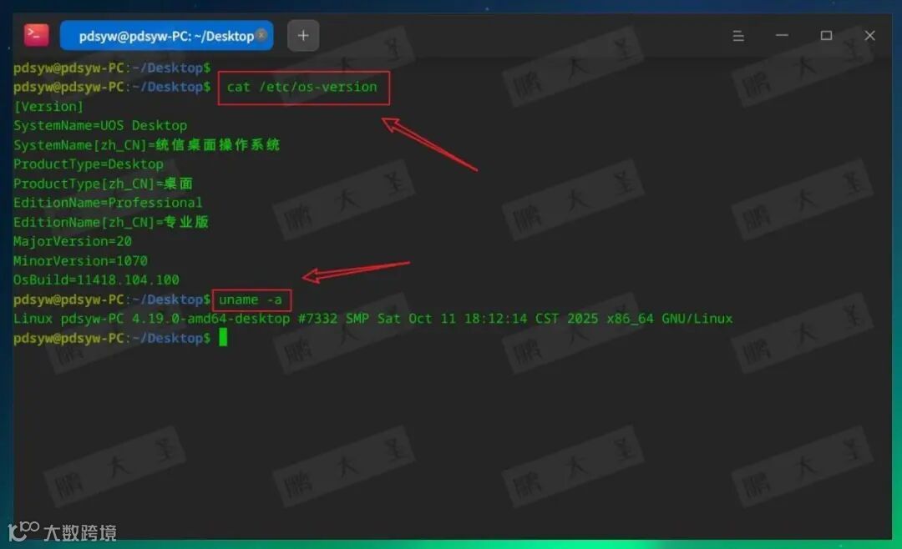Select the pdsyw@pdsyw-PC: ~/Desktop tab
902x549 pixels.
coord(166,36)
